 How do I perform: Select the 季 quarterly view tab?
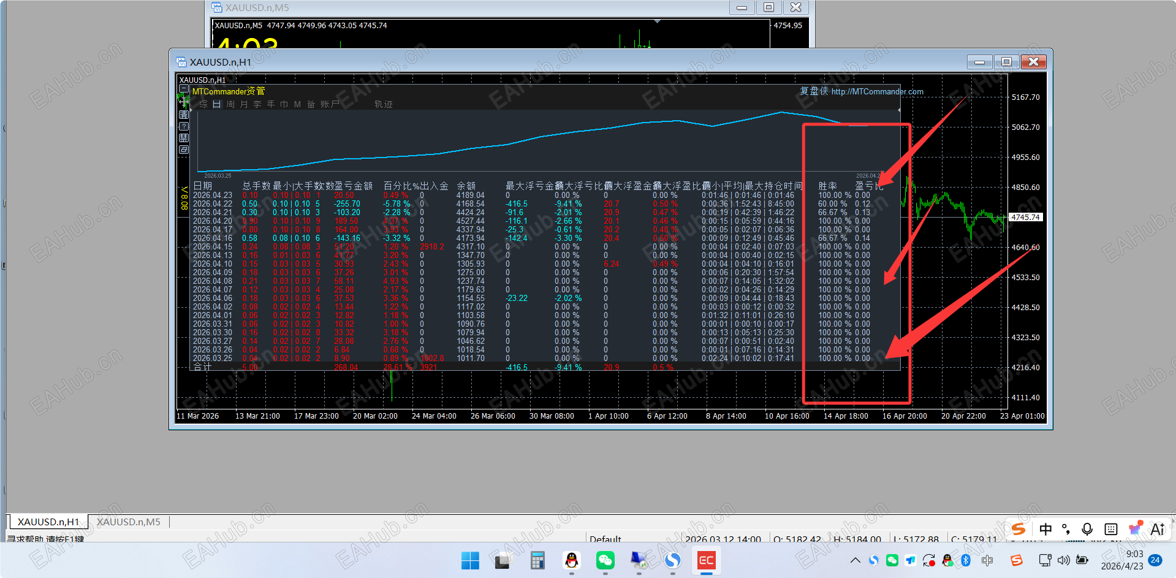(257, 104)
